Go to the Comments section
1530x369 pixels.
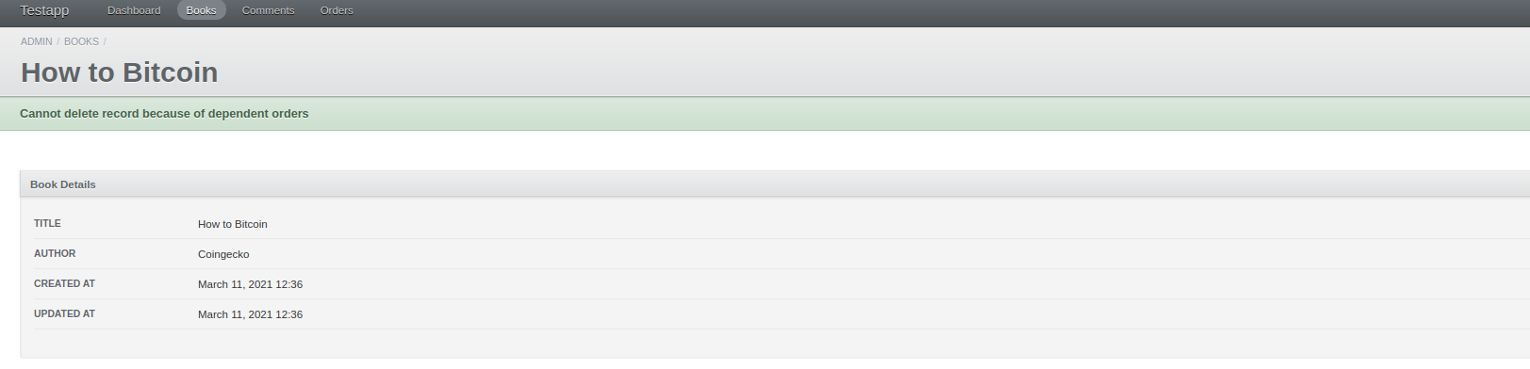pos(268,10)
